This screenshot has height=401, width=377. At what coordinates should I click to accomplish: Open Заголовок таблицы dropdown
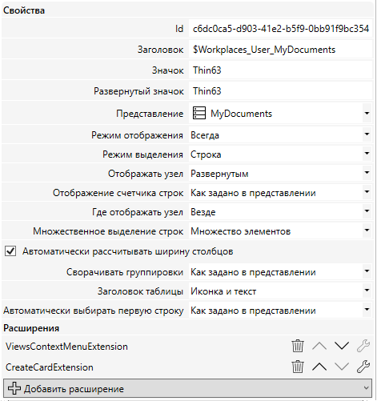[x=367, y=291]
